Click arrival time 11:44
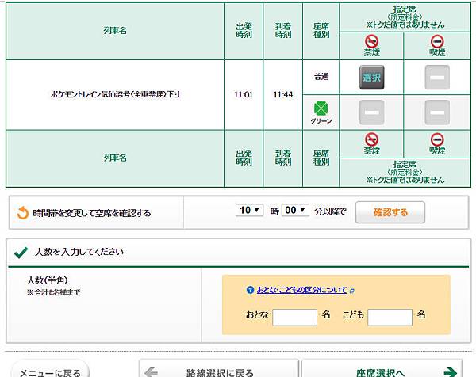Viewport: 476px width, 377px height. click(283, 94)
